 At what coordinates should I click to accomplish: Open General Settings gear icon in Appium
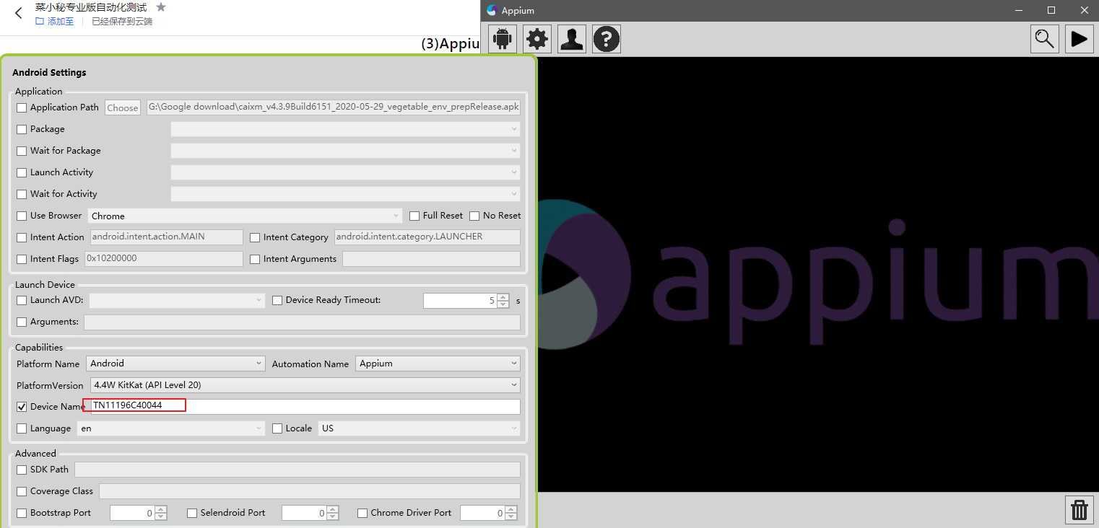537,39
